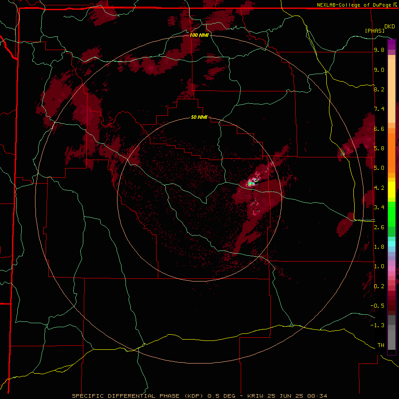Image resolution: width=399 pixels, height=399 pixels.
Task: Click the 7.4 scale value
Action: (379, 109)
